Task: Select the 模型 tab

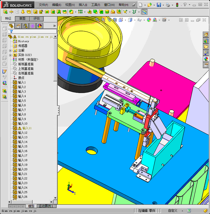Action: [x=31, y=206]
